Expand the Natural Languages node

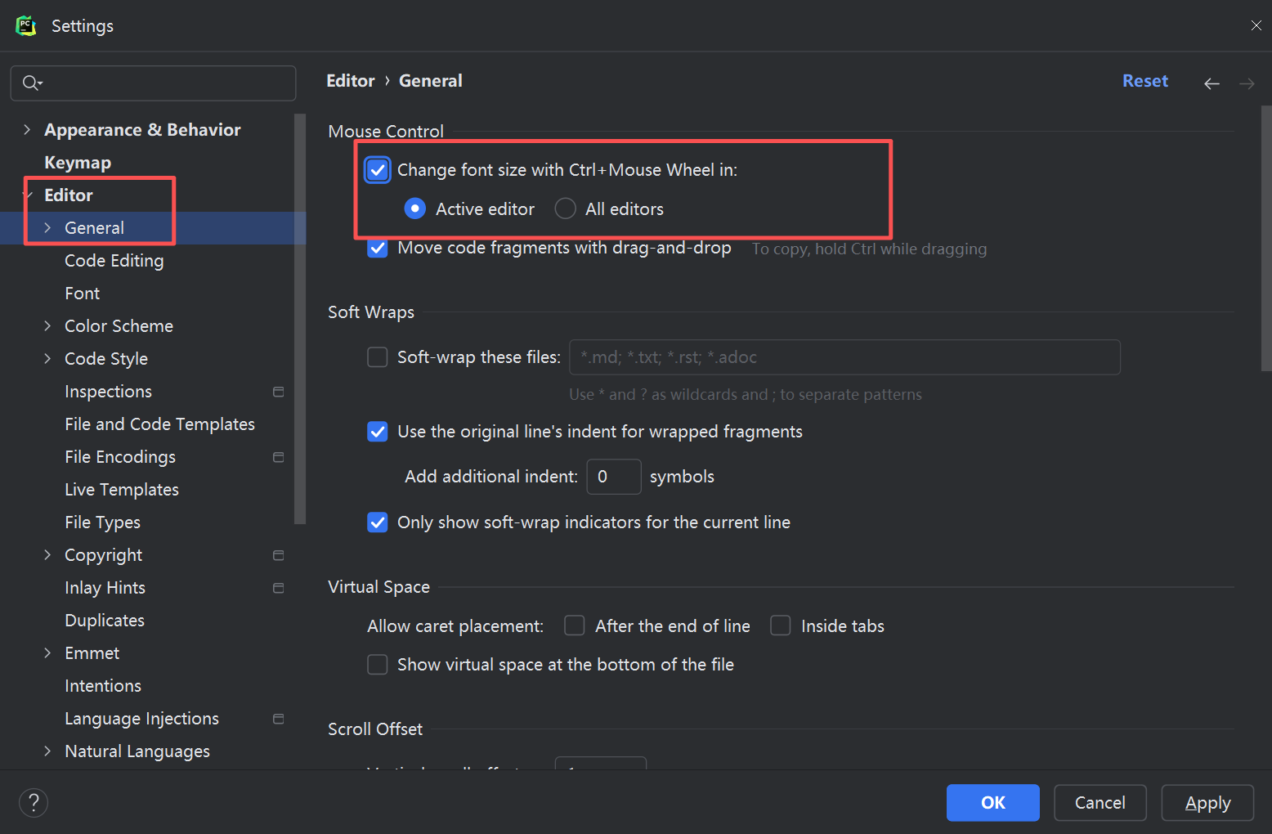point(47,751)
